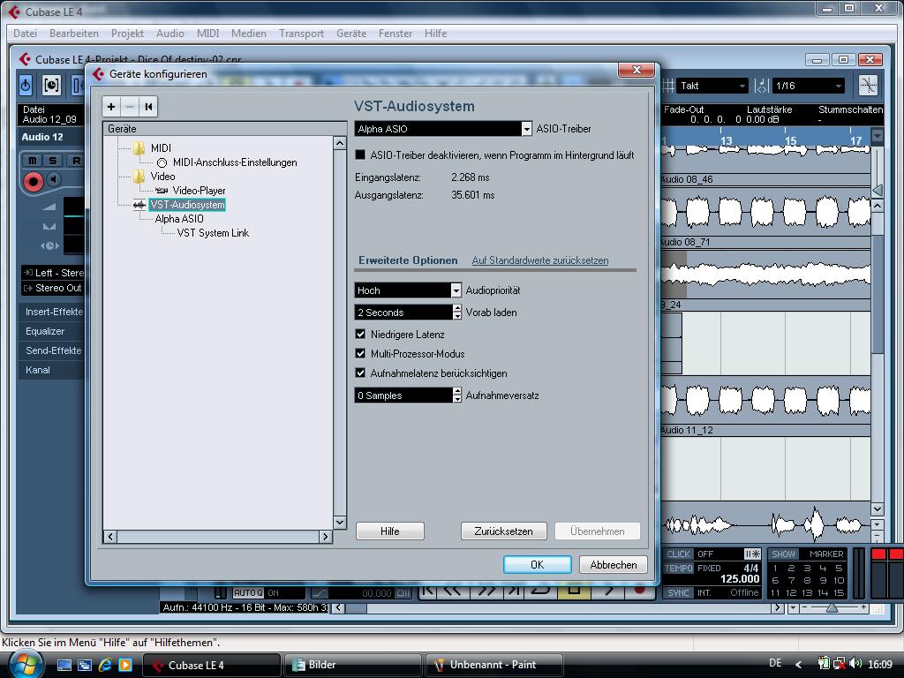The height and width of the screenshot is (678, 904).
Task: Solo the Audio 12 track
Action: click(52, 161)
